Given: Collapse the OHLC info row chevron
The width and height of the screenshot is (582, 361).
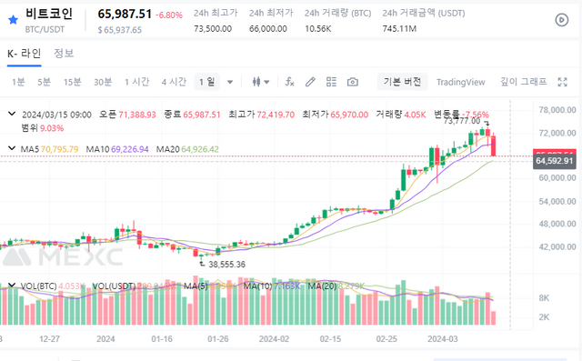Looking at the screenshot, I should pyautogui.click(x=12, y=114).
